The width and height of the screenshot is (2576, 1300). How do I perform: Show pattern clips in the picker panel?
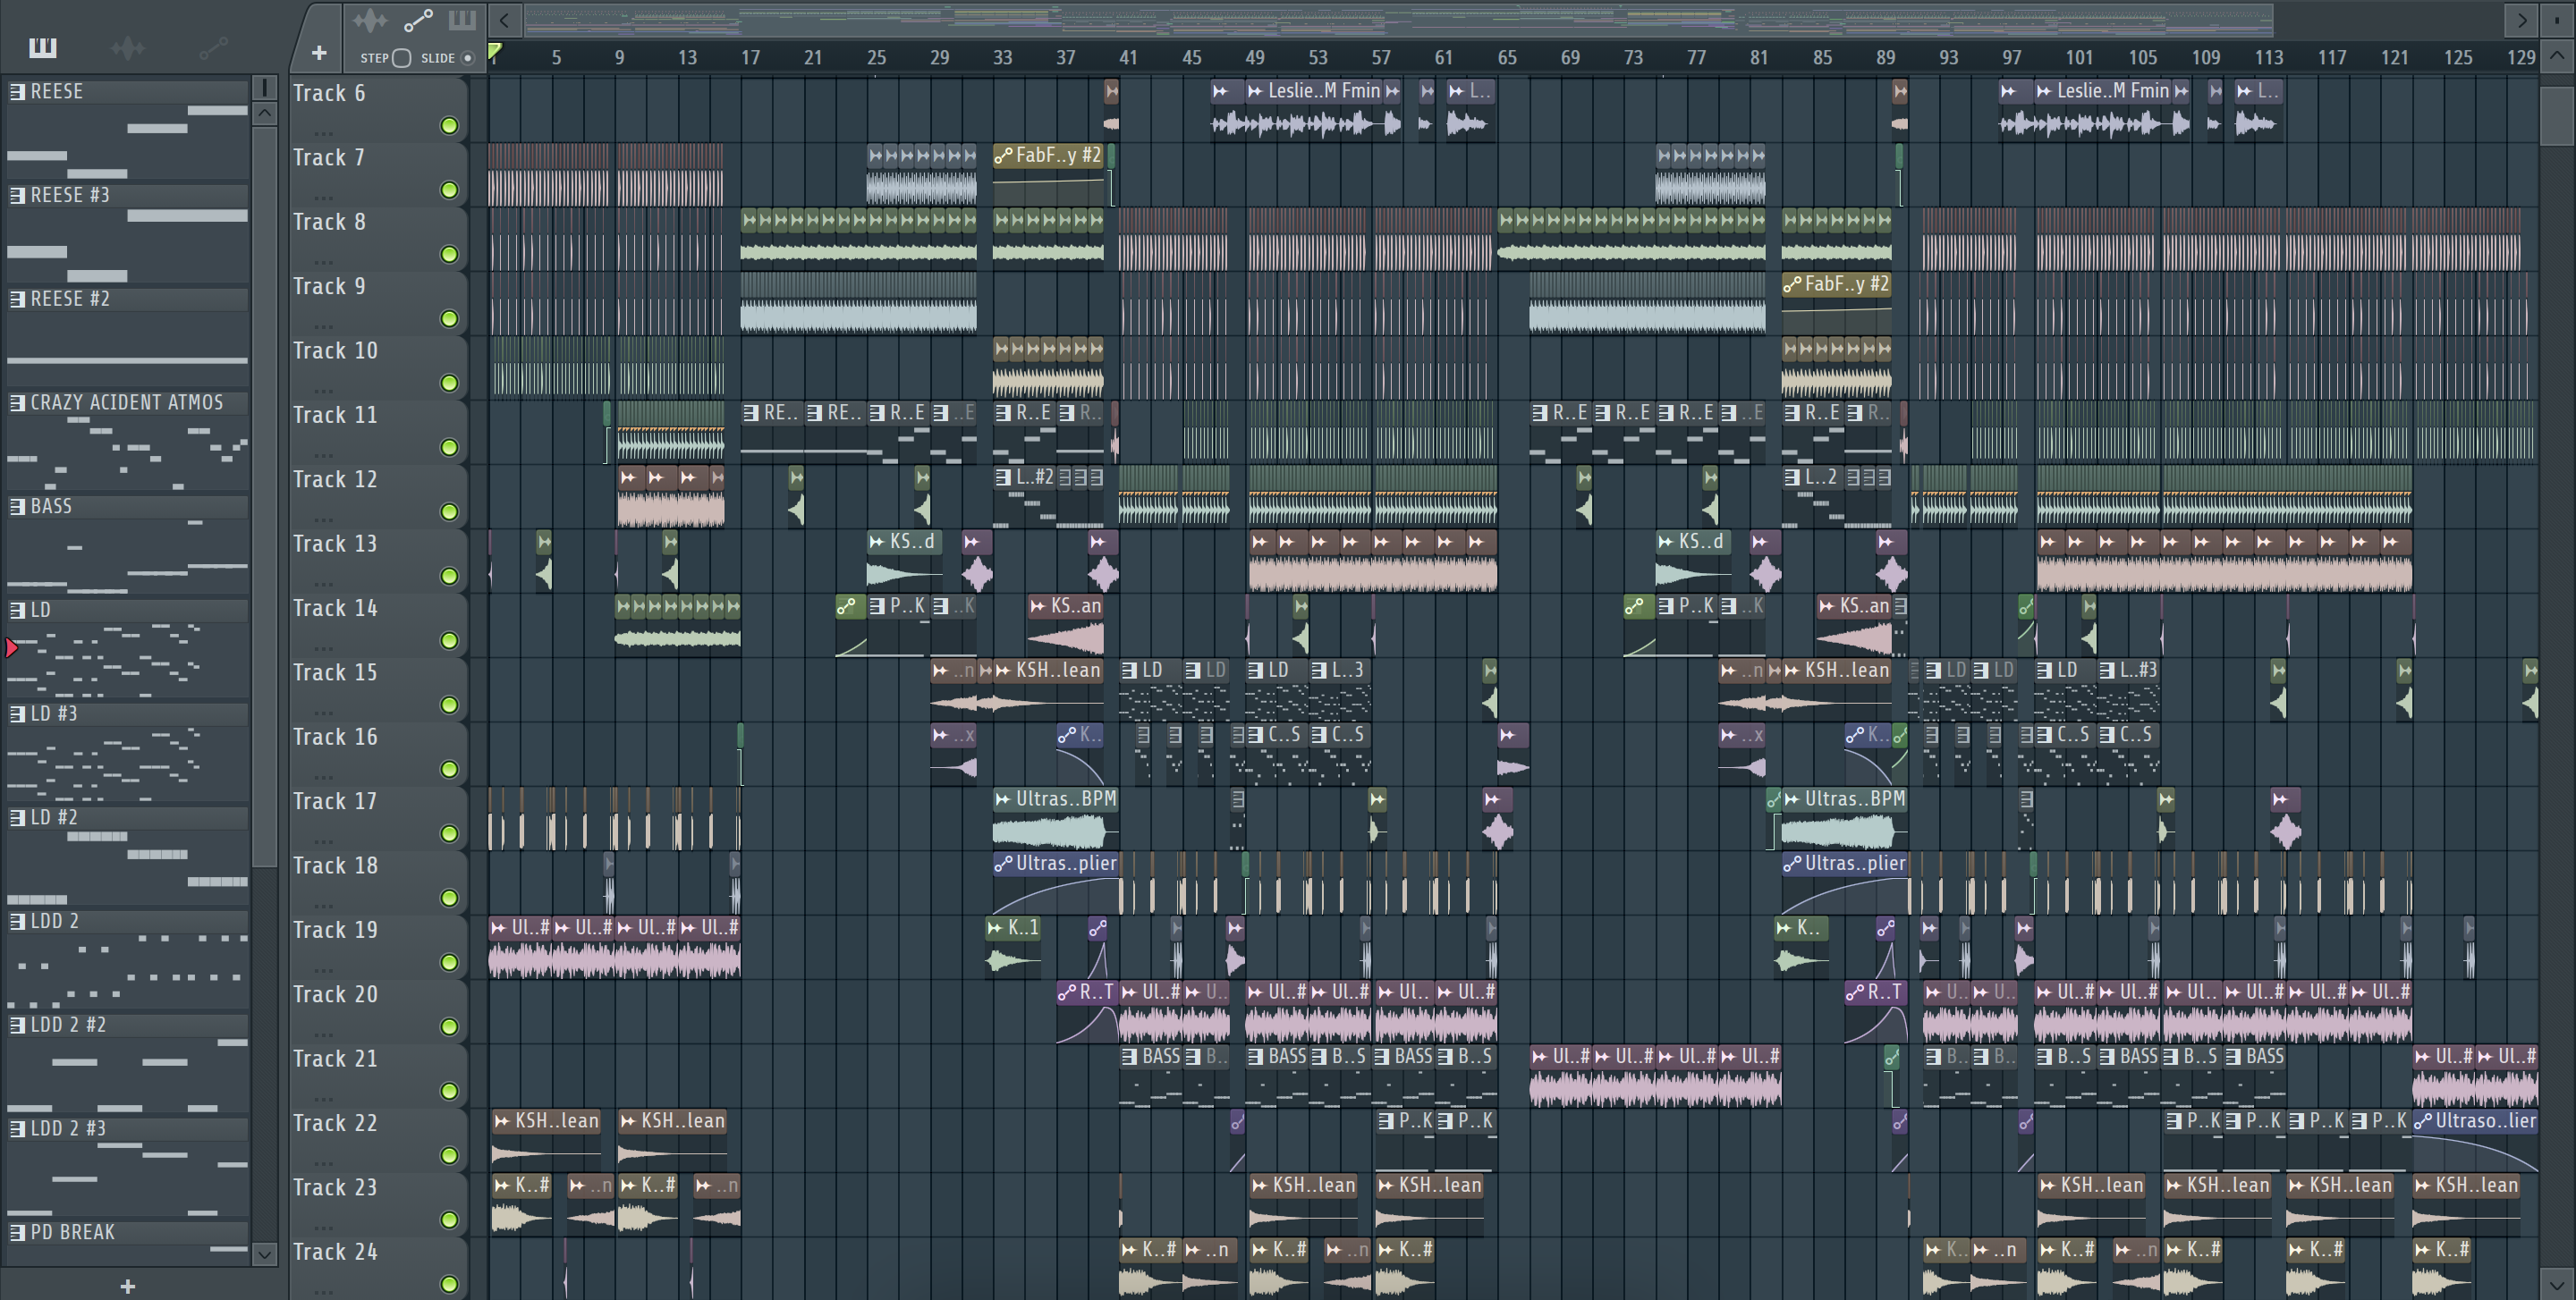pos(43,47)
